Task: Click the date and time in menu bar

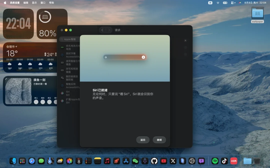Action: (x=255, y=3)
